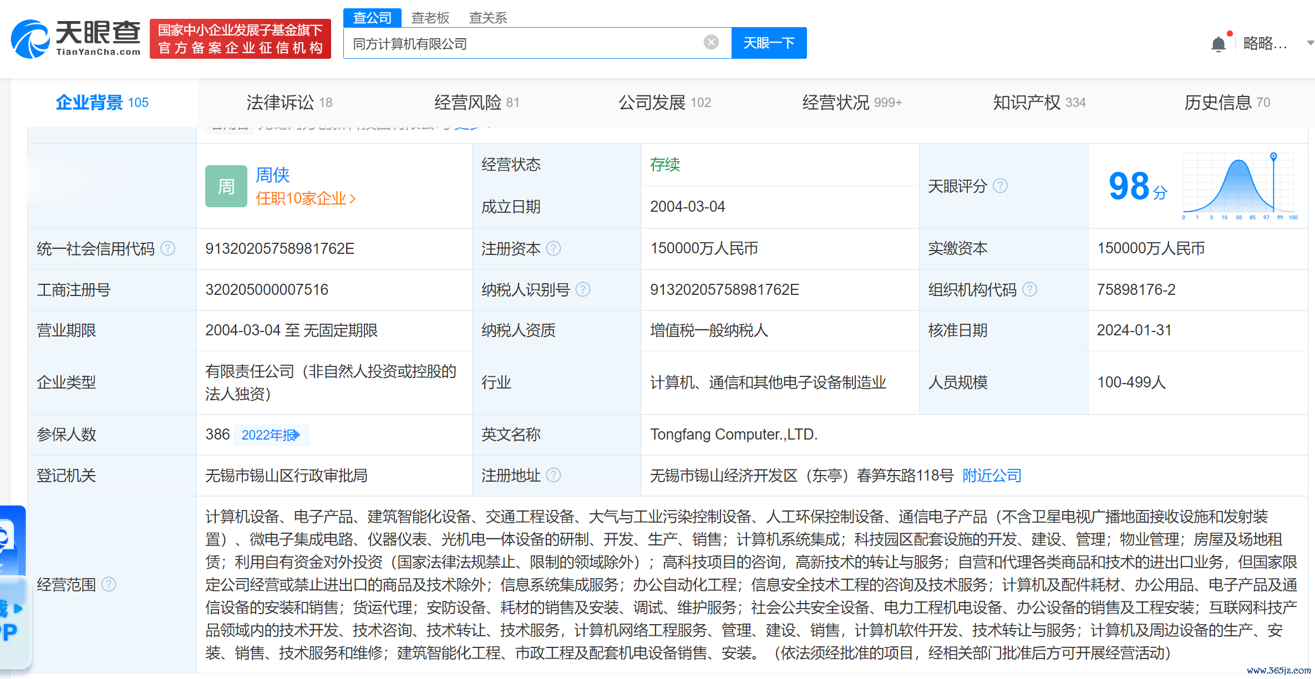The height and width of the screenshot is (679, 1315).
Task: Open the 知识产权 section tab
Action: coord(1039,103)
